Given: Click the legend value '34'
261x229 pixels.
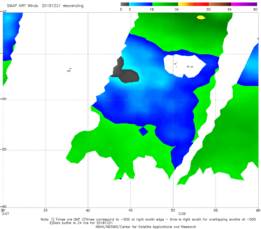Looking at the screenshot, I should pos(177,9).
